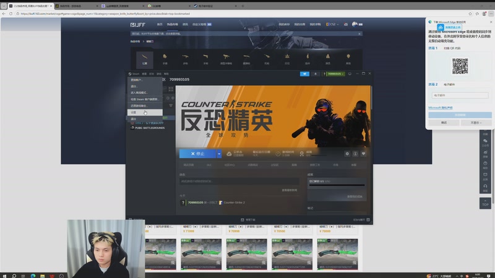This screenshot has width=495, height=278.
Task: Click the later button in Edge popup
Action: click(x=444, y=122)
